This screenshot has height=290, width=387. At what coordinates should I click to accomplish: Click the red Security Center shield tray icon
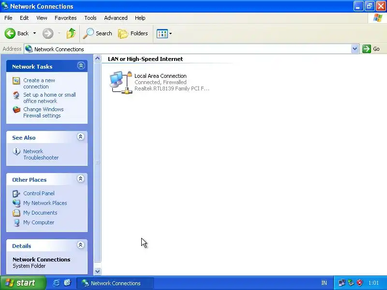[359, 283]
